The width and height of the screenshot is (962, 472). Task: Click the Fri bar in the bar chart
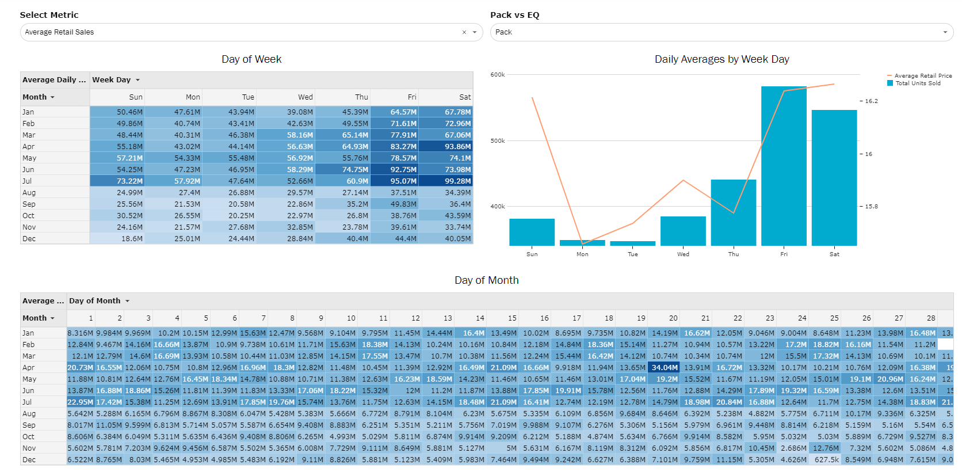(x=783, y=167)
